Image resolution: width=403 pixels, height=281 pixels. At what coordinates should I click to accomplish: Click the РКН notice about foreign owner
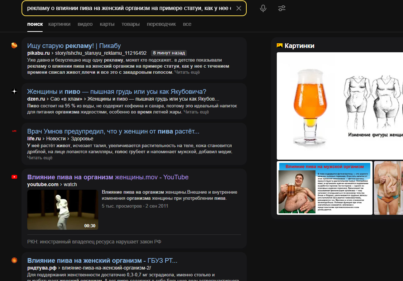tap(94, 242)
